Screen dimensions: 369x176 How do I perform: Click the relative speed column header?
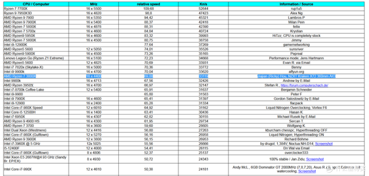(148, 4)
